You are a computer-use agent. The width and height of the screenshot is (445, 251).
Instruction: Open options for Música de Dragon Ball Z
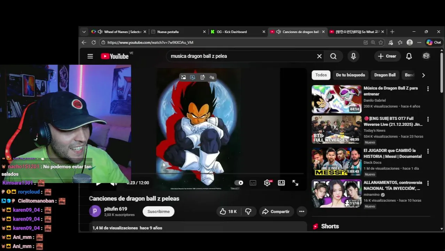click(x=428, y=89)
